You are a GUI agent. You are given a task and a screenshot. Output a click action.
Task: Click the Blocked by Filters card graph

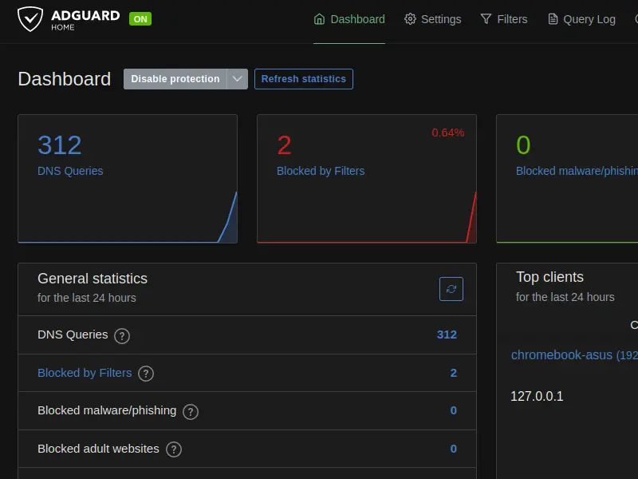point(367,216)
